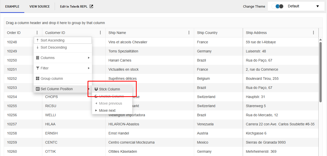Expand the Filter submenu
The height and width of the screenshot is (156, 327).
pyautogui.click(x=89, y=68)
